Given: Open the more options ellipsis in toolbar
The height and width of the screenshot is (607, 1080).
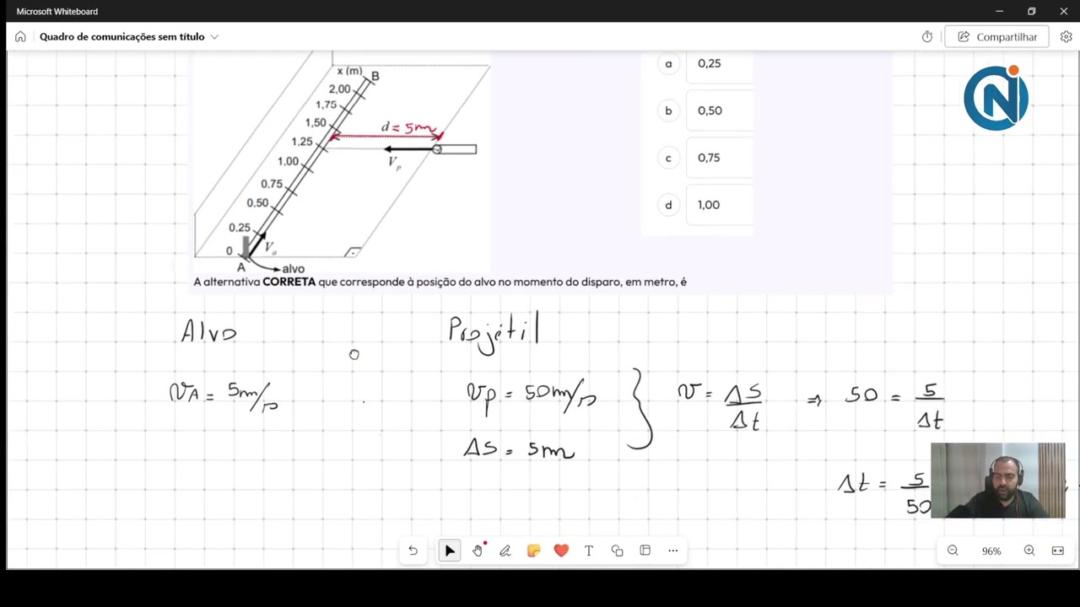Looking at the screenshot, I should (673, 551).
